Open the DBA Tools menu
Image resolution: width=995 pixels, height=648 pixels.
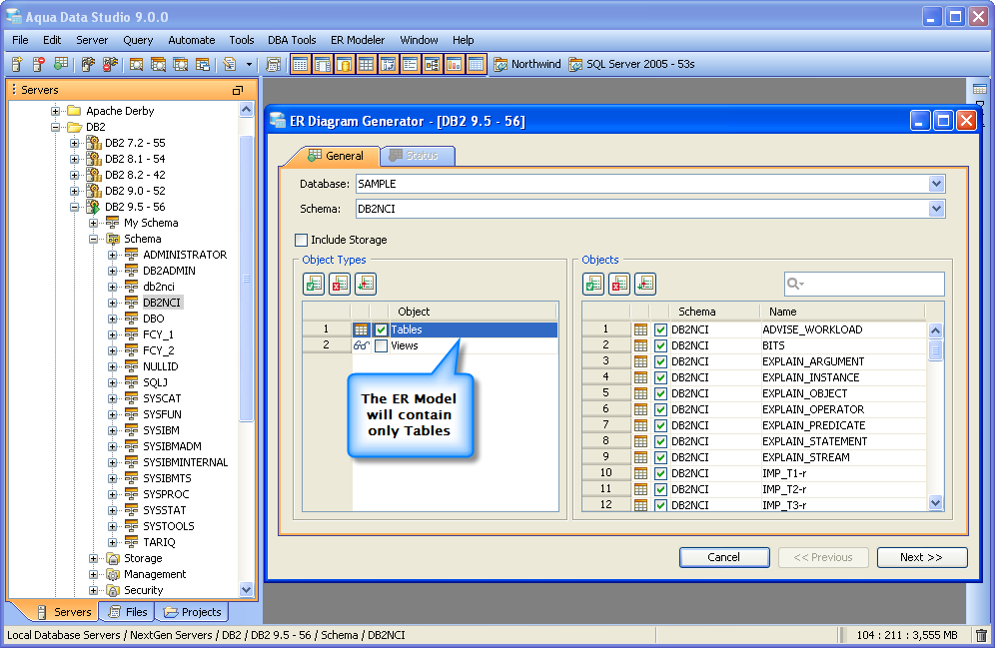tap(292, 40)
